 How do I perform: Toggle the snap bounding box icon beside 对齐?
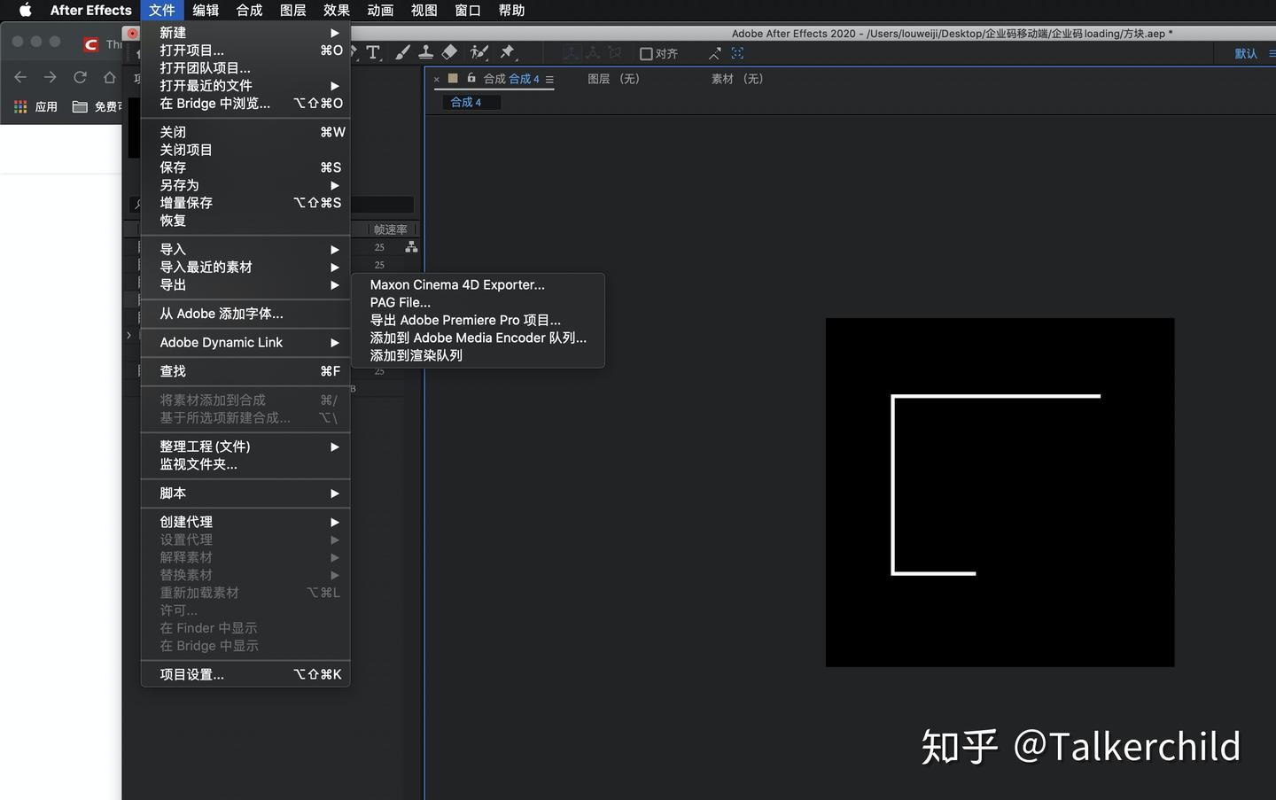pos(737,54)
